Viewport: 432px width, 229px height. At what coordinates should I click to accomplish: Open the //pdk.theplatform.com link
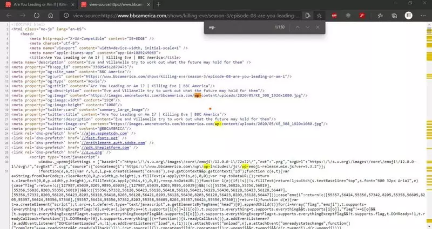point(105,148)
